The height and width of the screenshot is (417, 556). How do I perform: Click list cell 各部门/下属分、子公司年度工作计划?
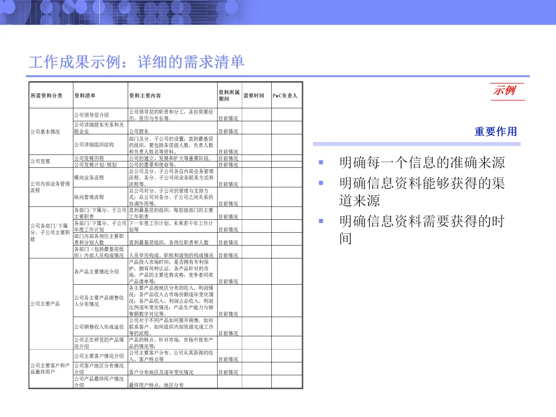[100, 226]
